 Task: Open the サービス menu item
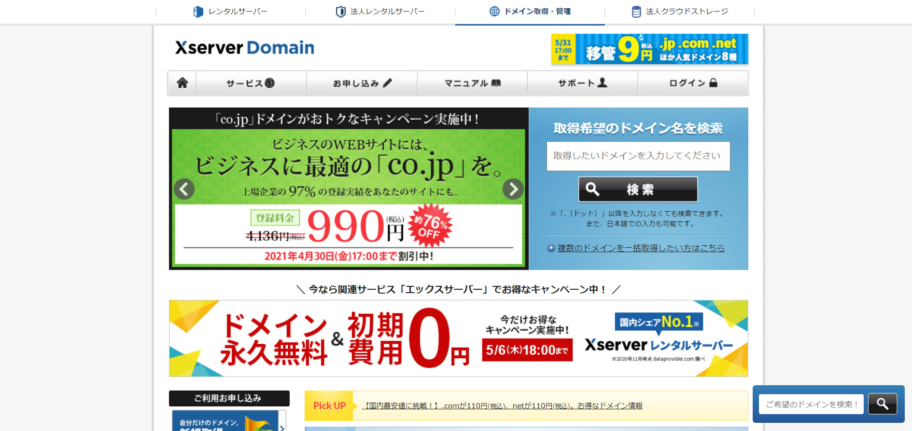coord(251,83)
